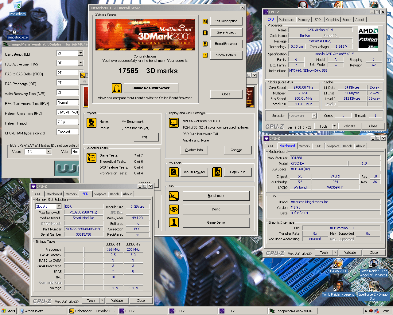Expand the hidden system tray icons arrow

[366, 311]
